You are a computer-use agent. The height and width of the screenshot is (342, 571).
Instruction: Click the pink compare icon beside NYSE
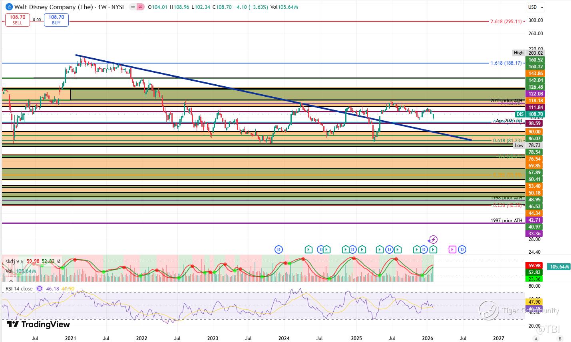click(140, 7)
